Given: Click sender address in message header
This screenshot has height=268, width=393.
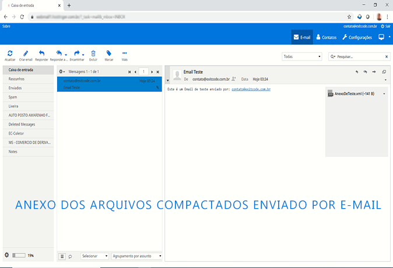Looking at the screenshot, I should 211,79.
